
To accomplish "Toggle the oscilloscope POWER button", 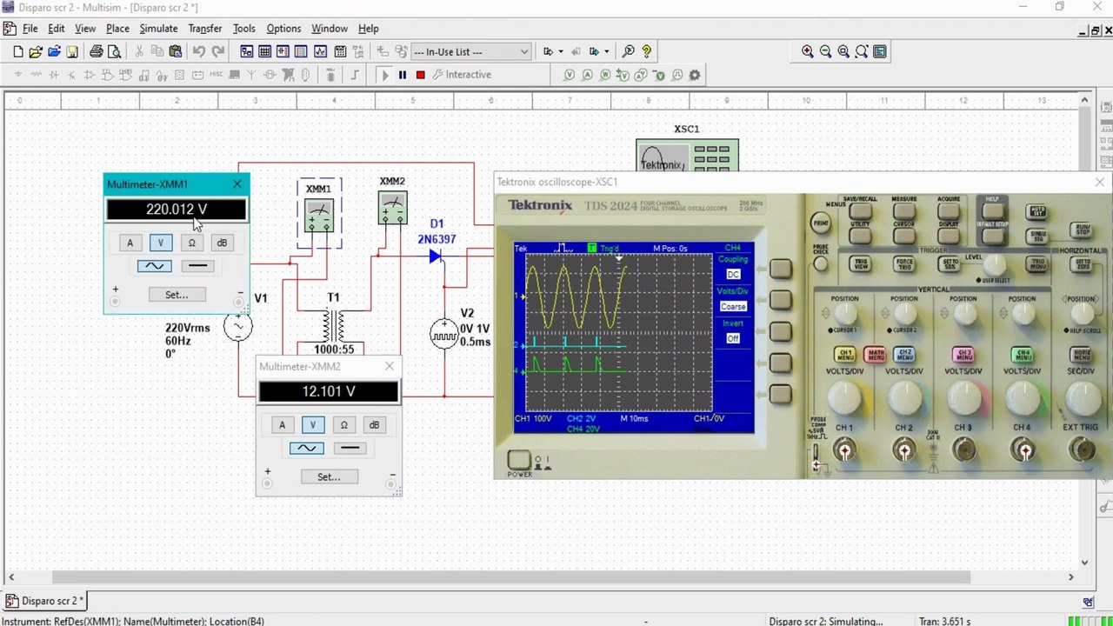I will pyautogui.click(x=519, y=460).
